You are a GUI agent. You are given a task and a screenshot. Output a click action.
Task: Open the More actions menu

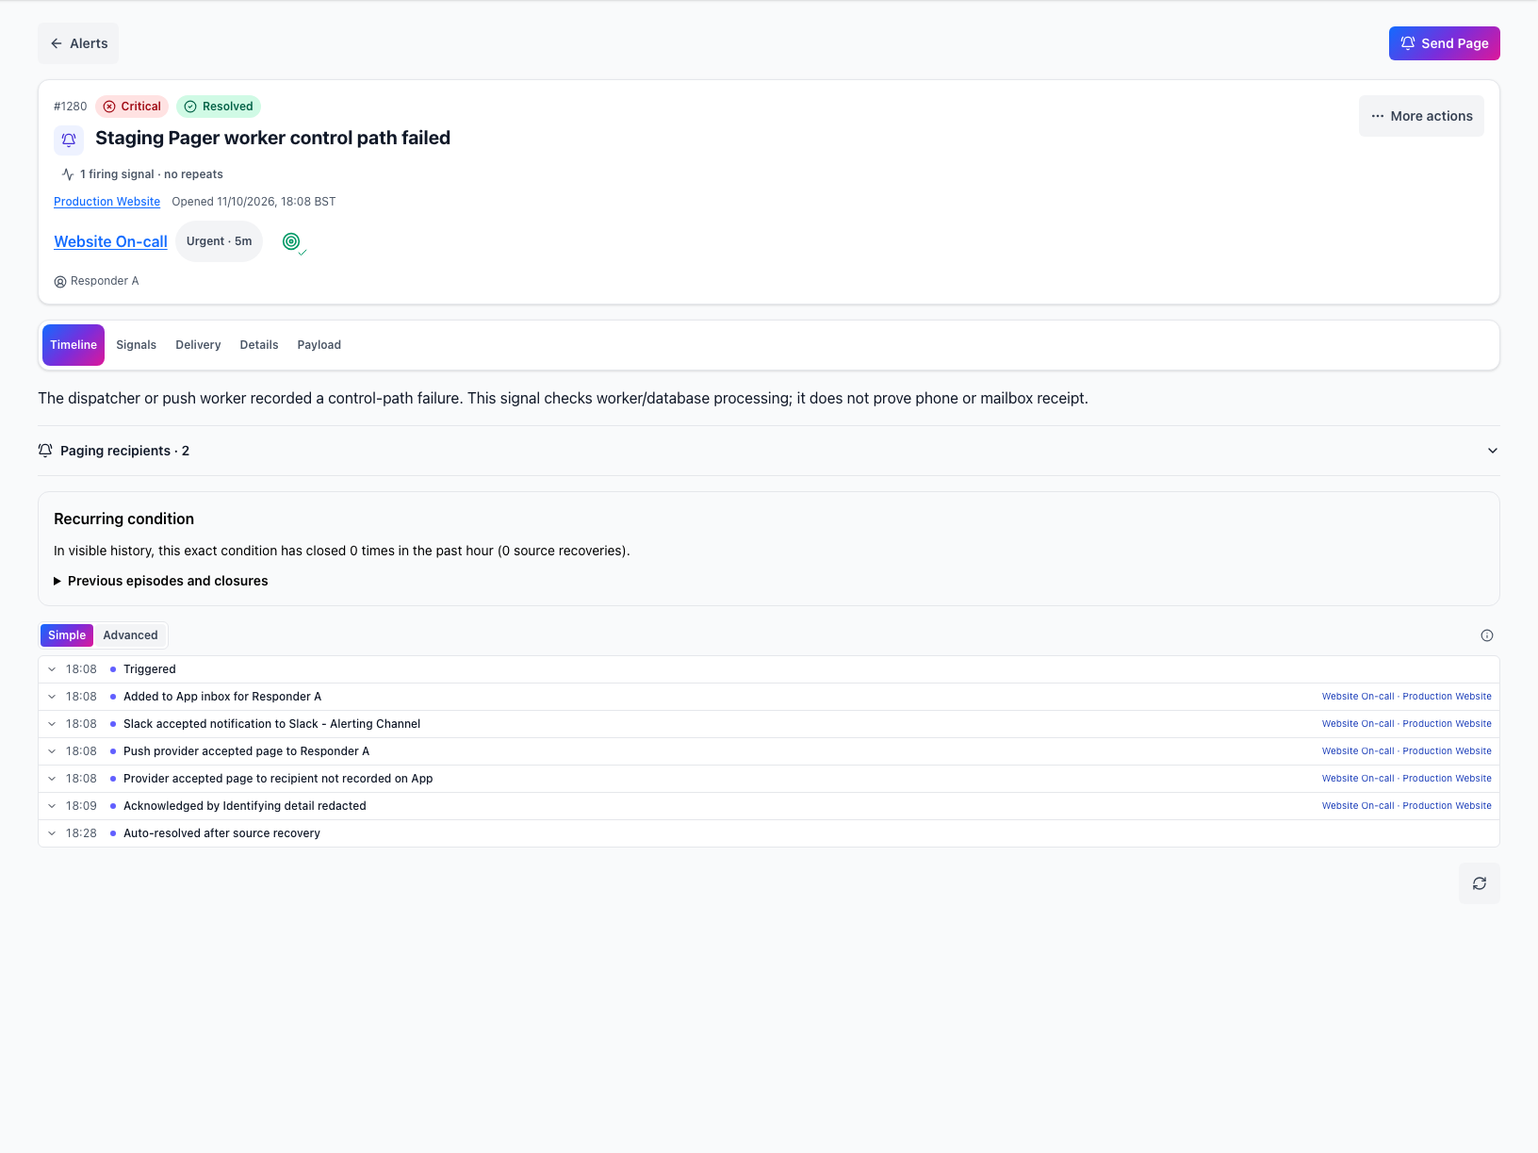pos(1421,116)
